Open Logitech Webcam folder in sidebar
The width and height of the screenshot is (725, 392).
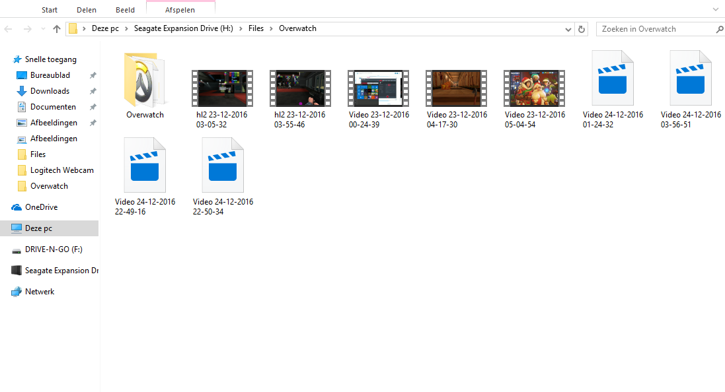pyautogui.click(x=62, y=170)
